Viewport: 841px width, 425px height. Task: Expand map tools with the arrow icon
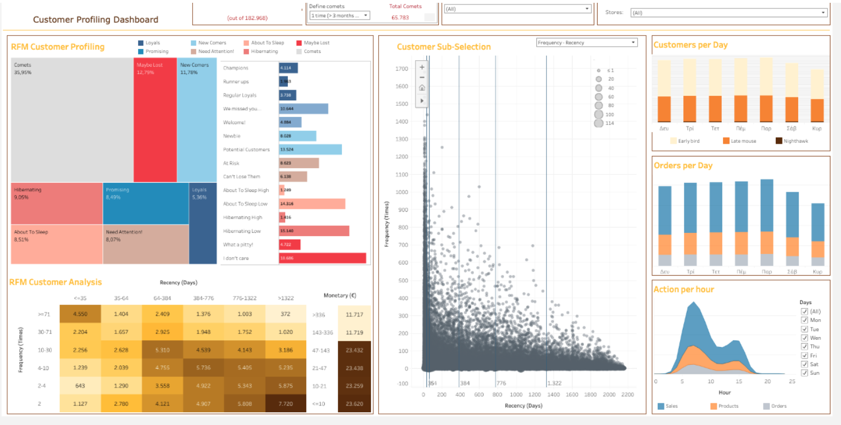click(422, 100)
